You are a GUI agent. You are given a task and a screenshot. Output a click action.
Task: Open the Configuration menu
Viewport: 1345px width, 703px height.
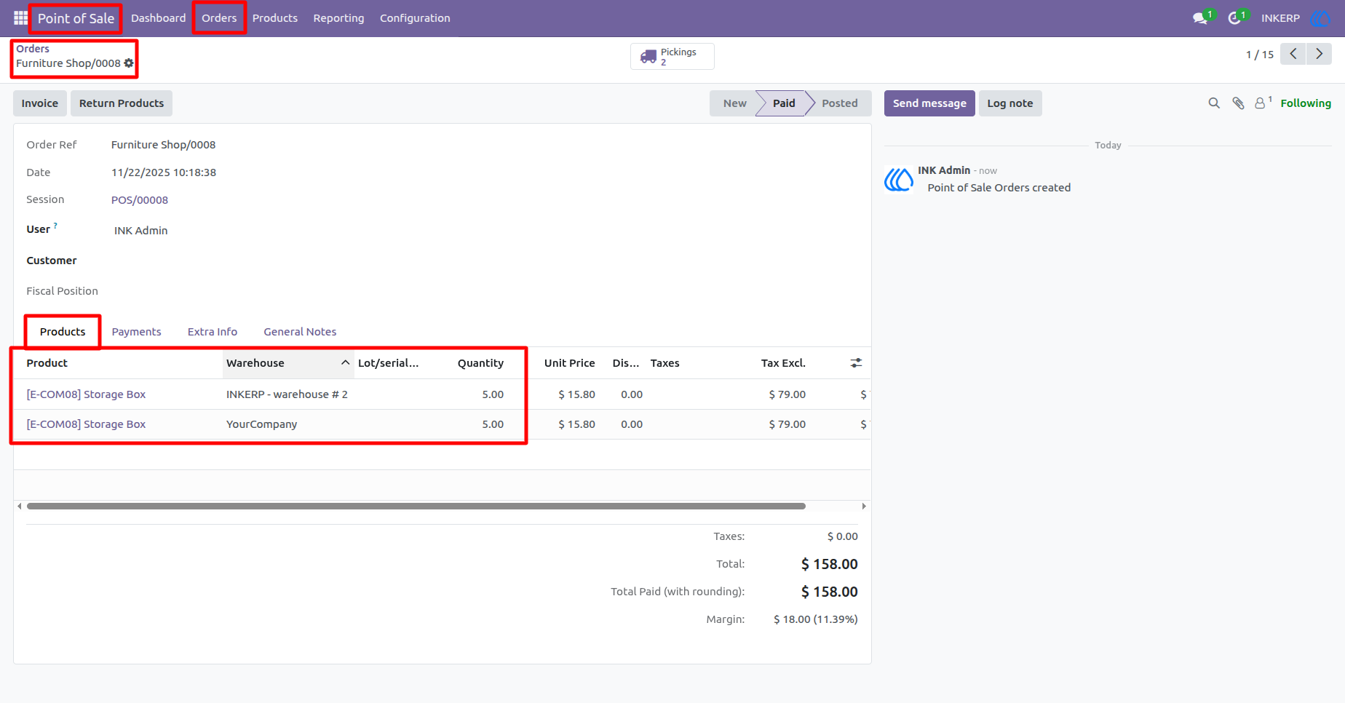(x=415, y=18)
